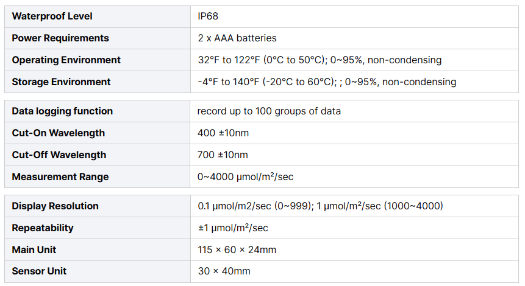Select the 0~4000 µmol/m²/sec value

(x=246, y=177)
